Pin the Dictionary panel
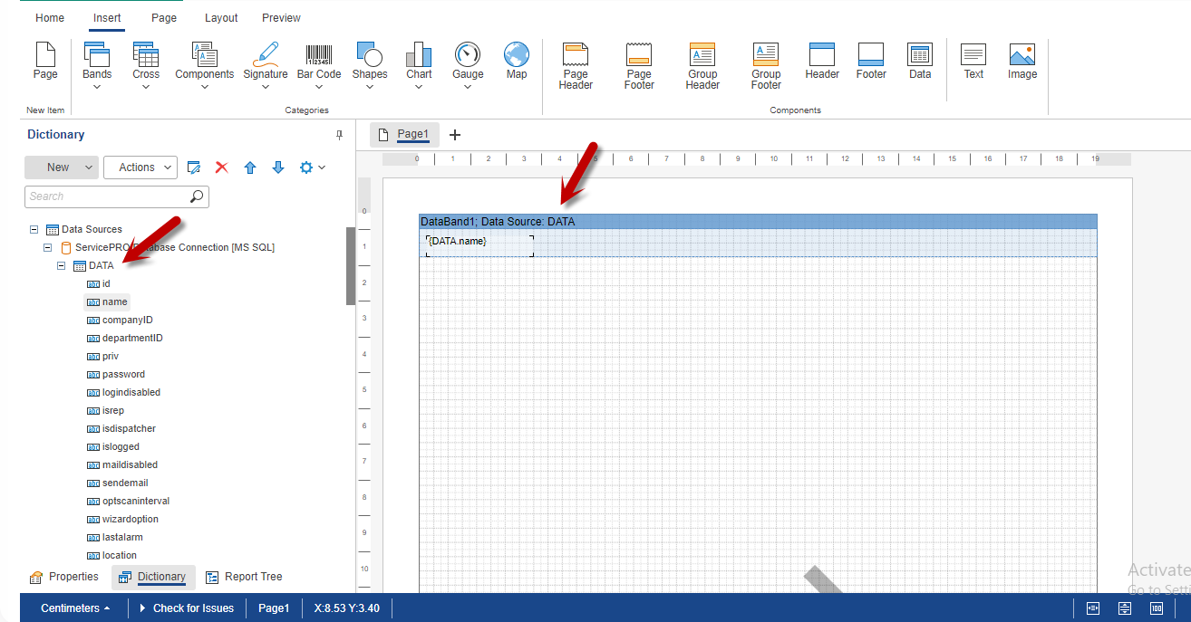The image size is (1191, 622). pyautogui.click(x=340, y=135)
